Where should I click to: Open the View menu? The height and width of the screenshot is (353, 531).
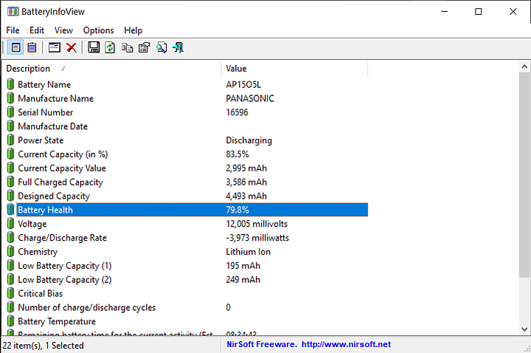point(63,30)
